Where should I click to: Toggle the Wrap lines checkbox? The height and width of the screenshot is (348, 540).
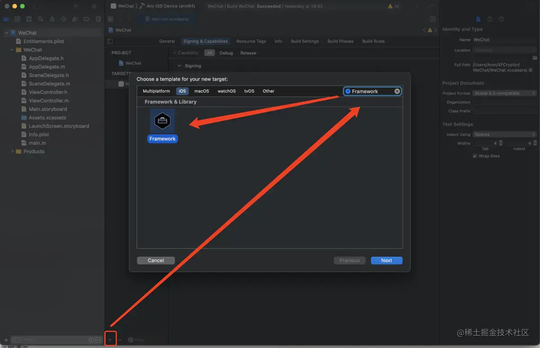[475, 156]
